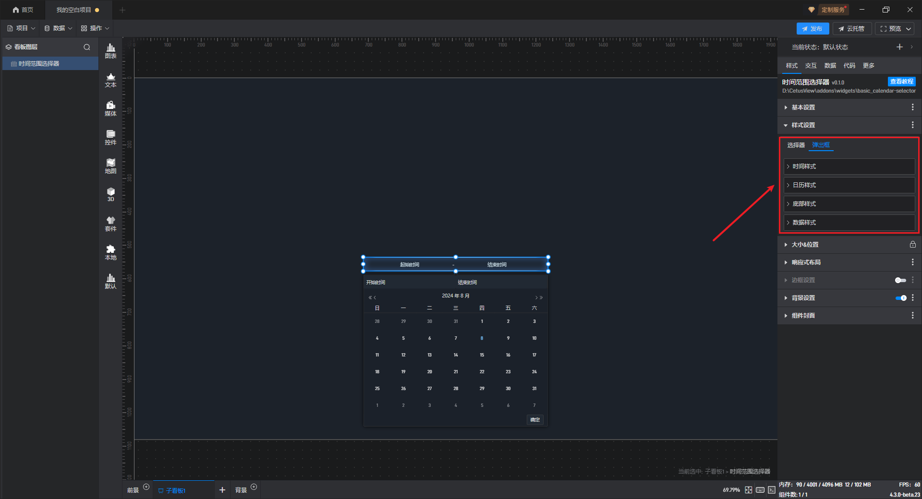Open the 响应式布局 more-options dots
The height and width of the screenshot is (499, 922).
[x=912, y=262]
